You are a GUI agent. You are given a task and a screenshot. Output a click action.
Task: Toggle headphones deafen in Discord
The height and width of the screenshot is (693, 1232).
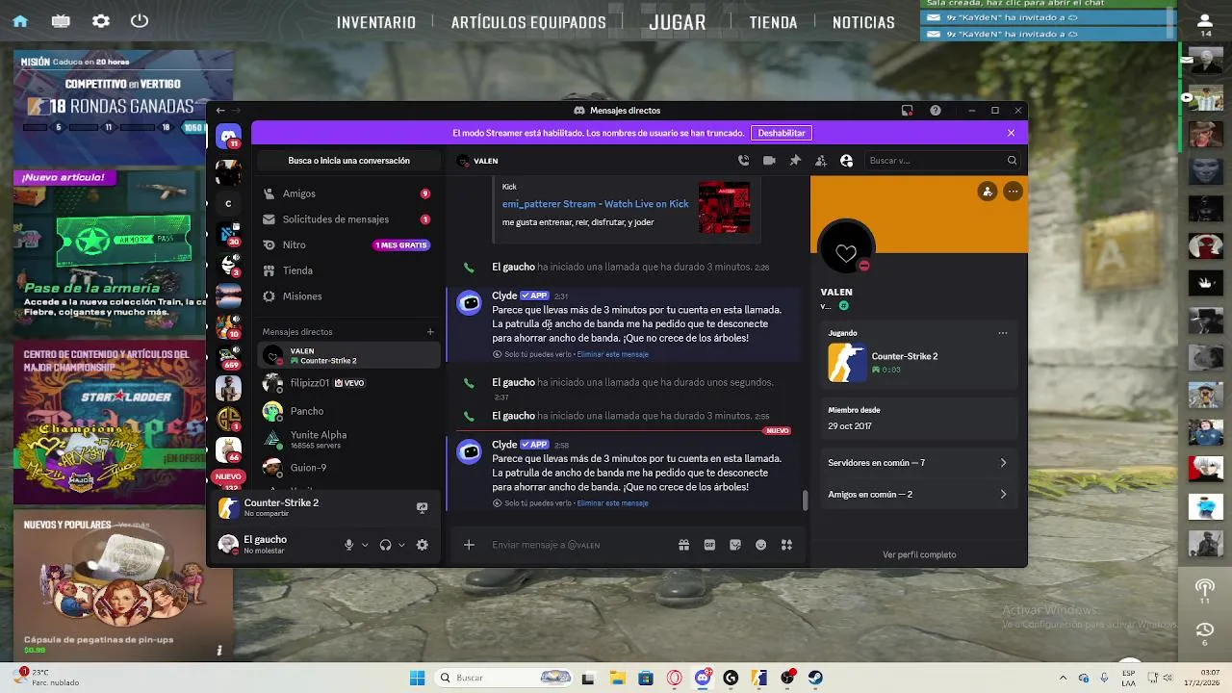(x=386, y=545)
